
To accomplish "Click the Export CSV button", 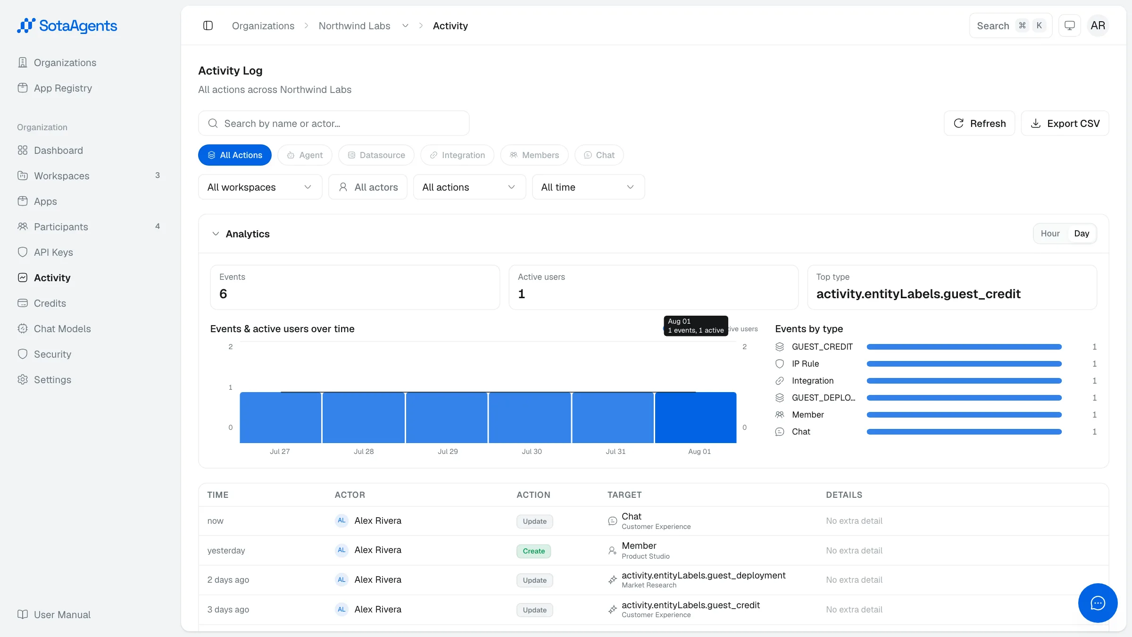I will coord(1065,123).
